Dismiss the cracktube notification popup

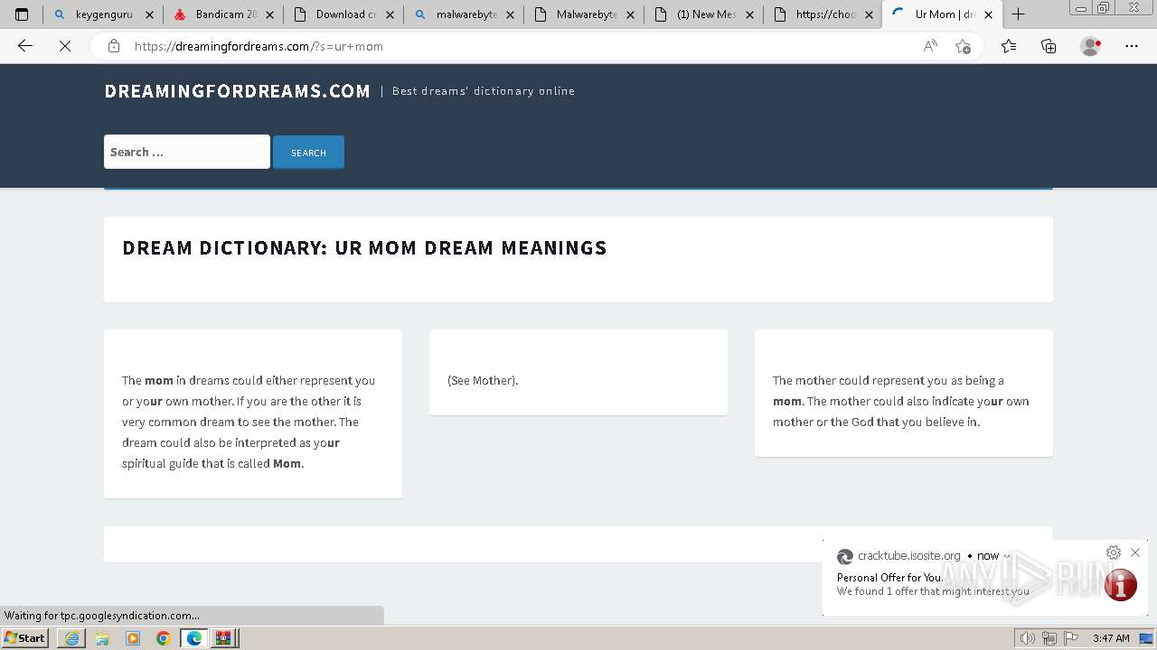[1135, 552]
